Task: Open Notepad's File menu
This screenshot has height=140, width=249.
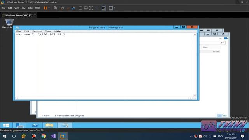Action: coord(19,31)
